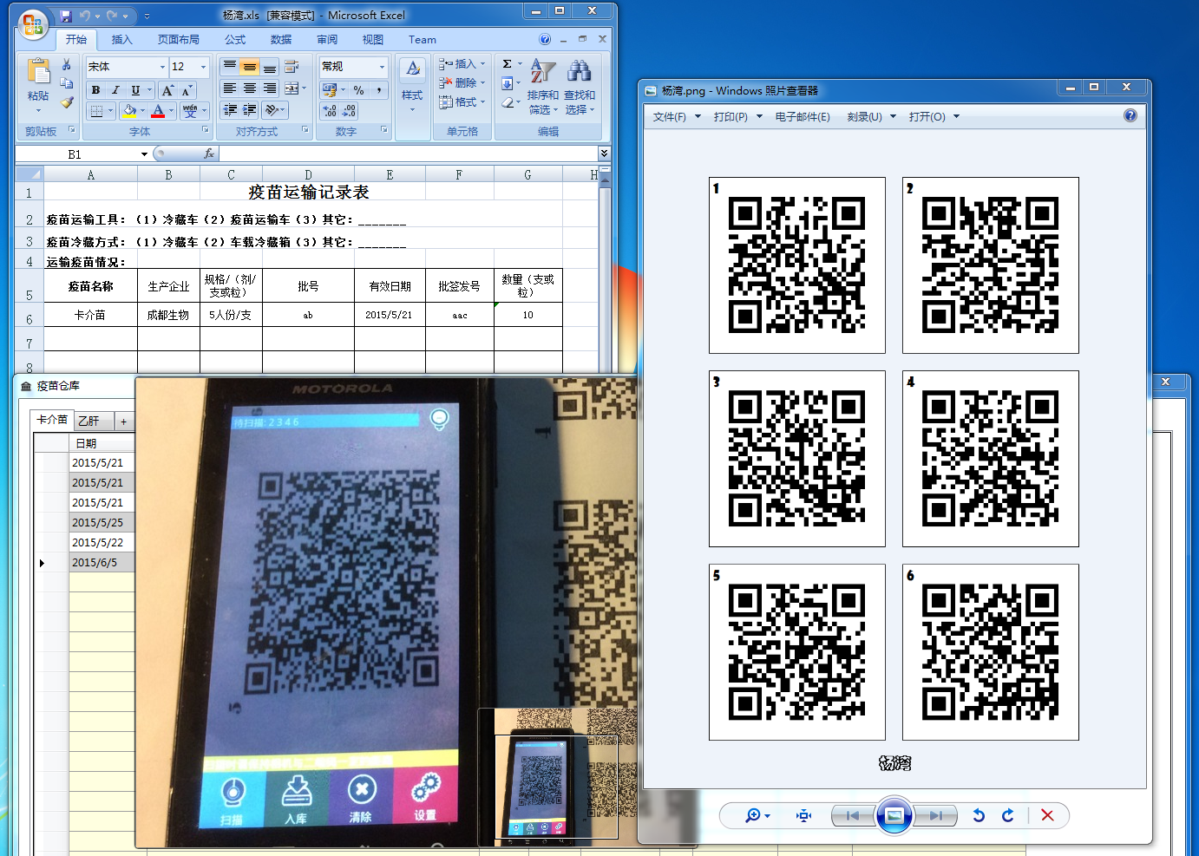The image size is (1199, 856).
Task: Toggle middle vertical alignment
Action: click(x=250, y=67)
